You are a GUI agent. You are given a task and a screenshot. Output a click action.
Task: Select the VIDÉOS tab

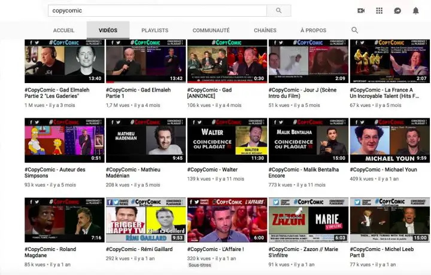click(108, 30)
